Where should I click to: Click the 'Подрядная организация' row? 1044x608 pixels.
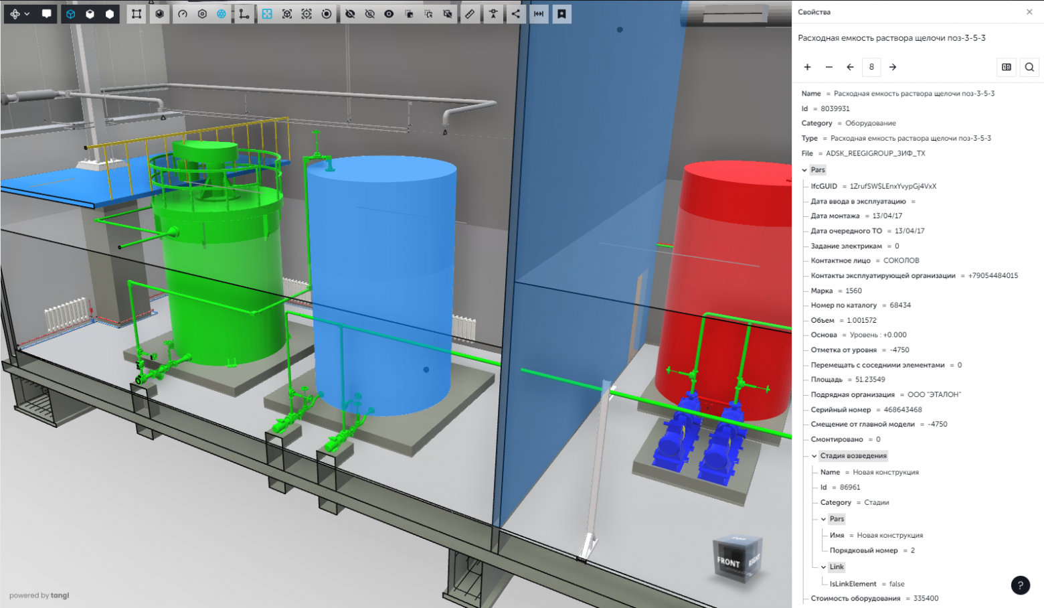(886, 394)
